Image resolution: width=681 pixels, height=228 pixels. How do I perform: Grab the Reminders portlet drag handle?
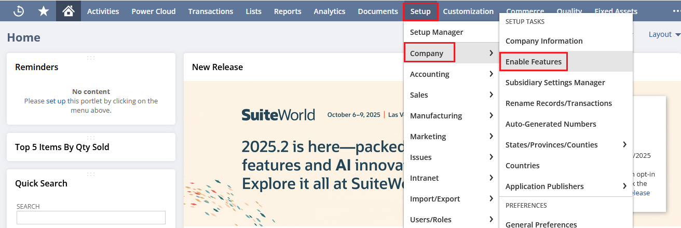pos(91,58)
